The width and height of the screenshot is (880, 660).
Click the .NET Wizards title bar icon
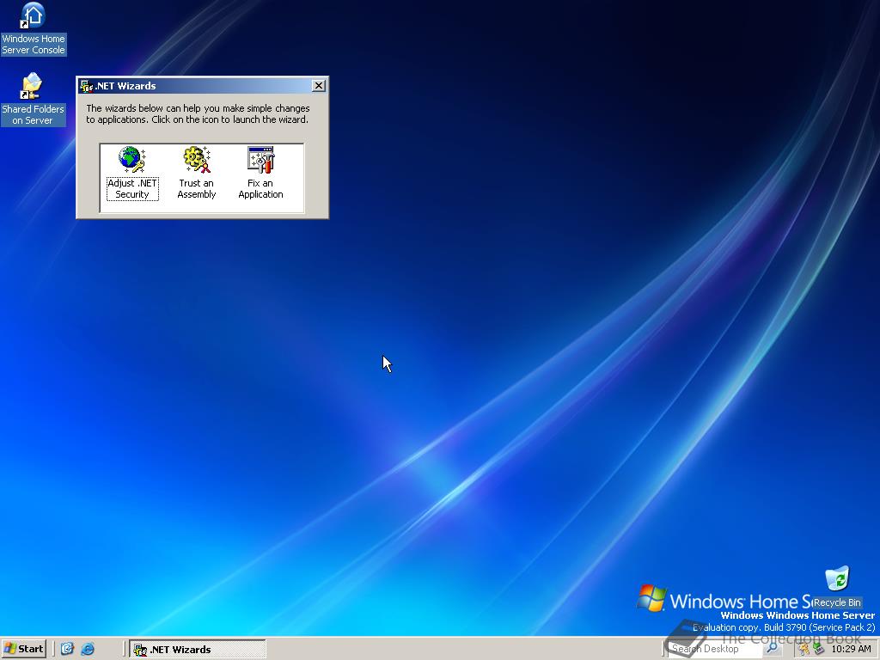pos(87,86)
